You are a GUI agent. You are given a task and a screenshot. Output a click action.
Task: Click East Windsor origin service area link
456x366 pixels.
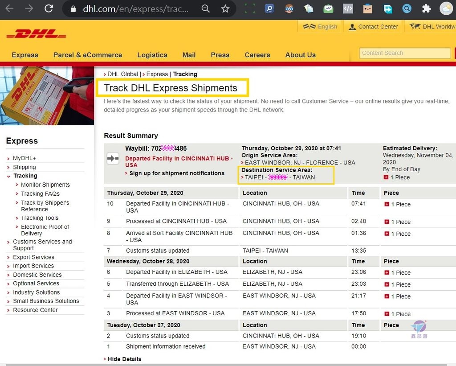point(300,162)
